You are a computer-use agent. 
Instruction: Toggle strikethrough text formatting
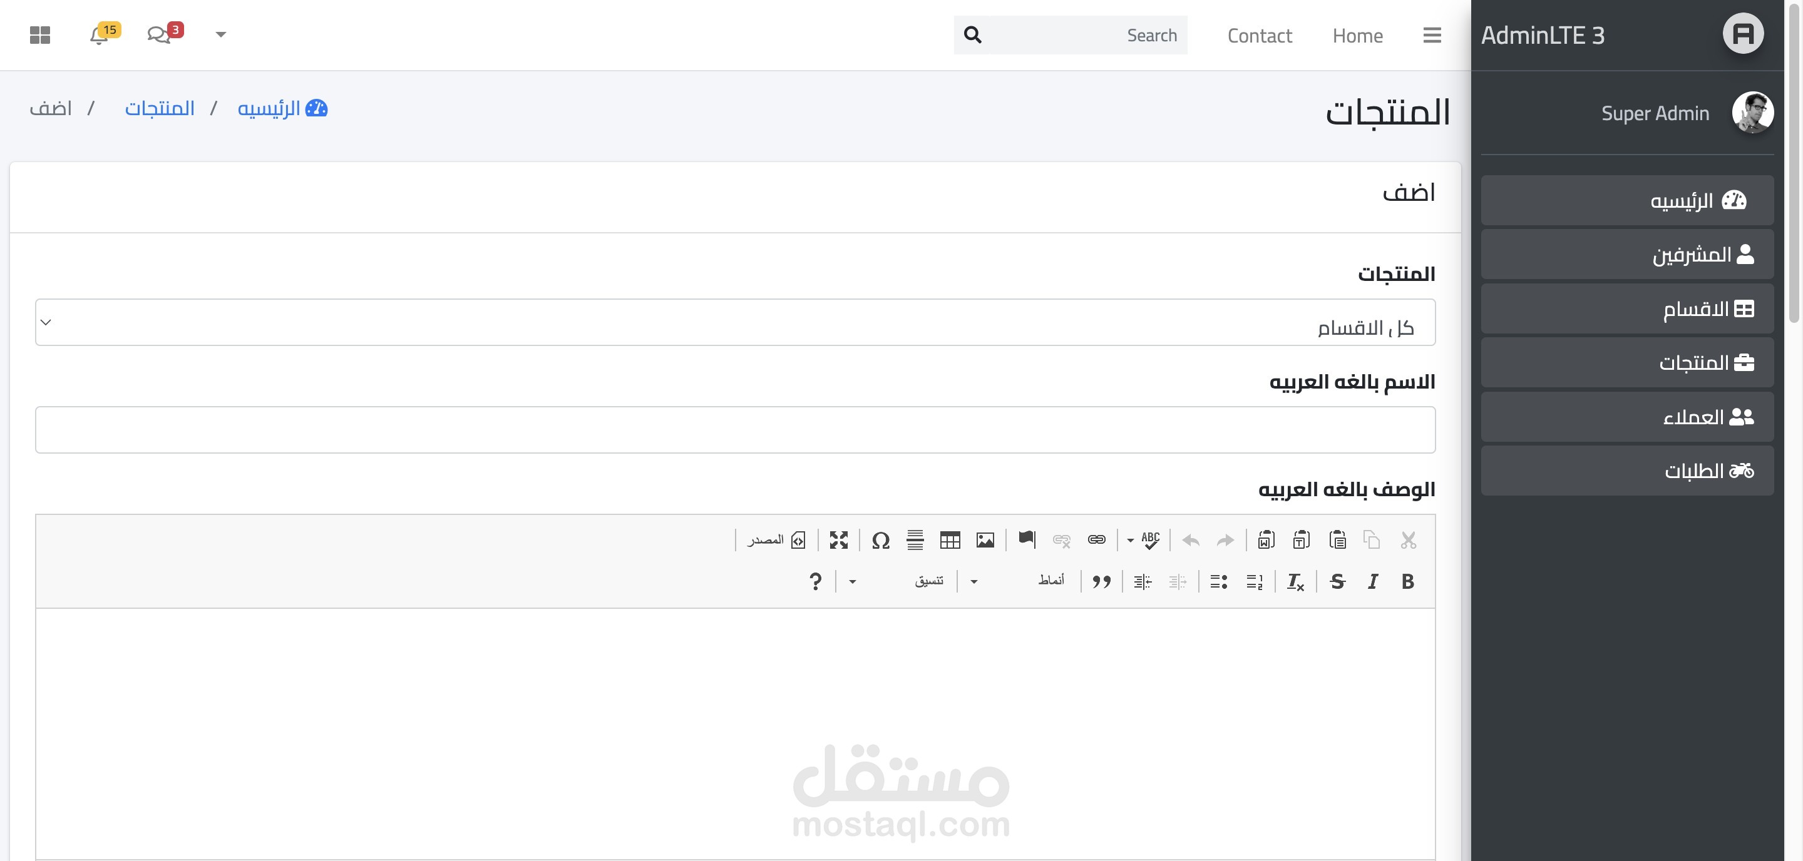point(1337,581)
